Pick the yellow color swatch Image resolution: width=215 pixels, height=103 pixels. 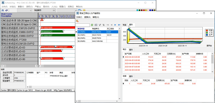[146, 10]
